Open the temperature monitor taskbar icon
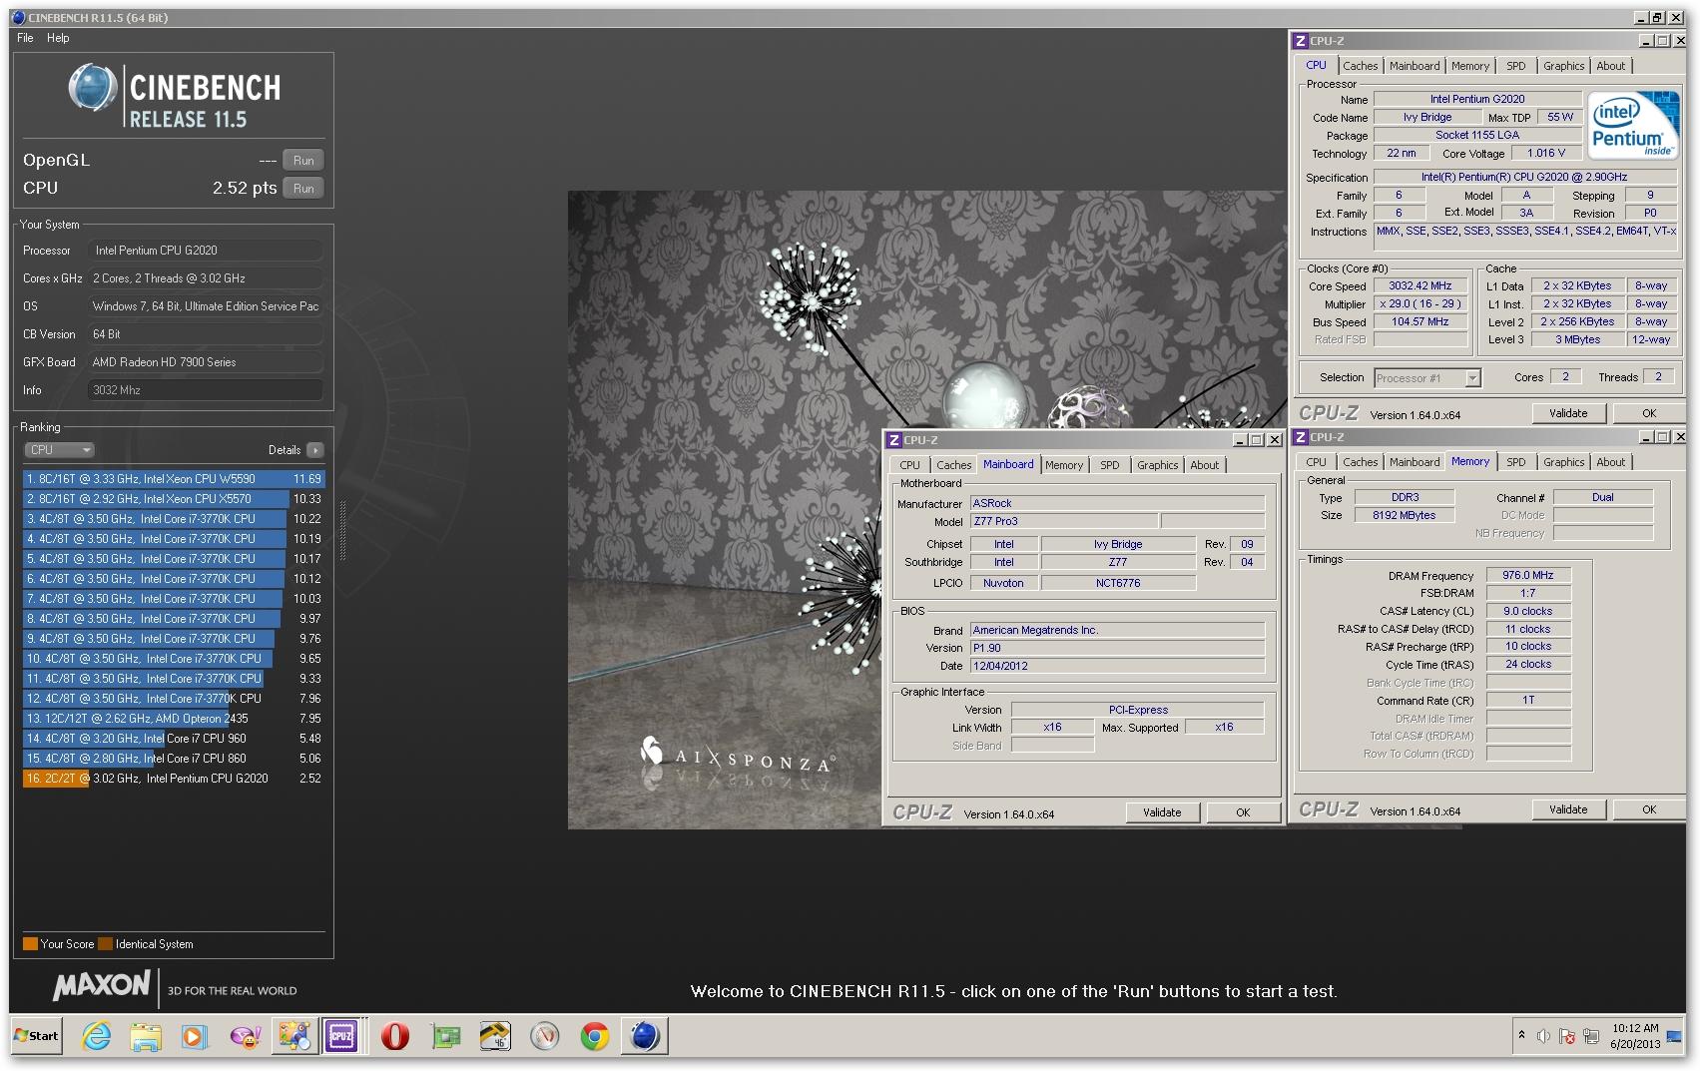 (x=495, y=1036)
